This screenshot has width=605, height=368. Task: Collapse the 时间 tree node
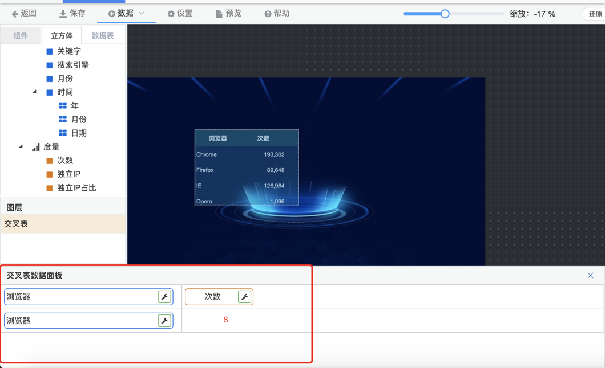click(35, 92)
